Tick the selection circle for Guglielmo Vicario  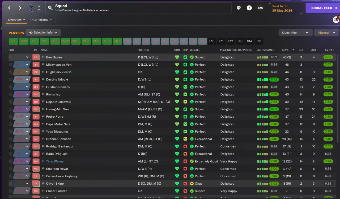(11, 72)
